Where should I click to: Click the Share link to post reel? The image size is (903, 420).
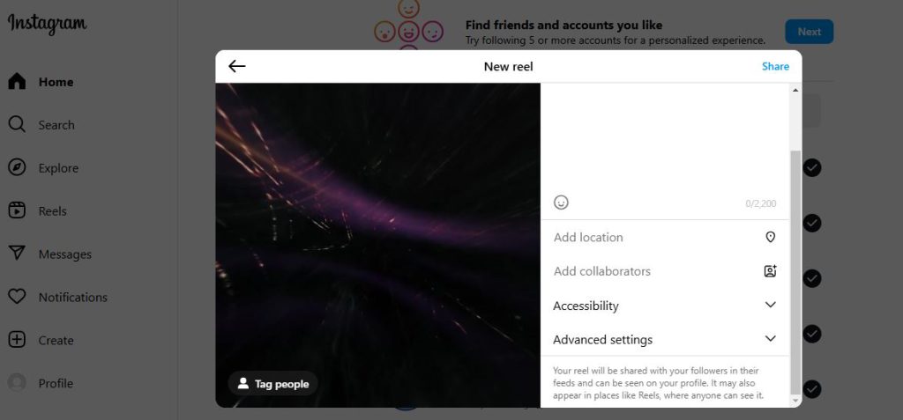point(775,66)
